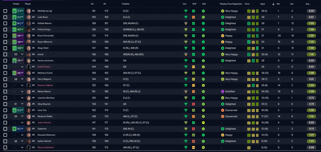Open Leny Yoro's picked position dropdown
This screenshot has height=152, width=321.
coord(18,110)
